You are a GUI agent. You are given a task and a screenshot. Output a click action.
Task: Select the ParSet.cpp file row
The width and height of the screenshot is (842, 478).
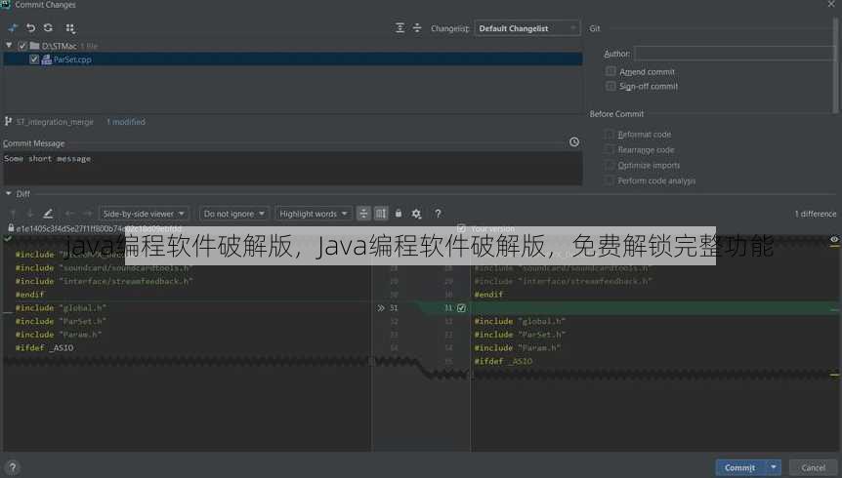293,60
